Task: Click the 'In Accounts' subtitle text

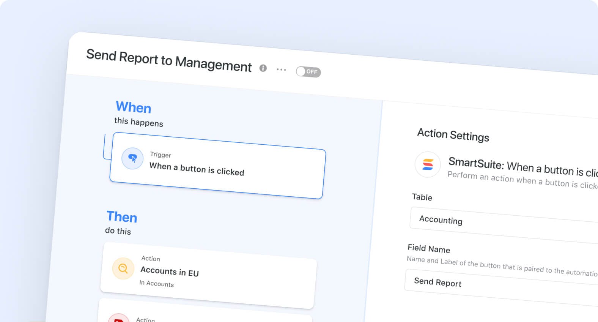Action: point(156,283)
